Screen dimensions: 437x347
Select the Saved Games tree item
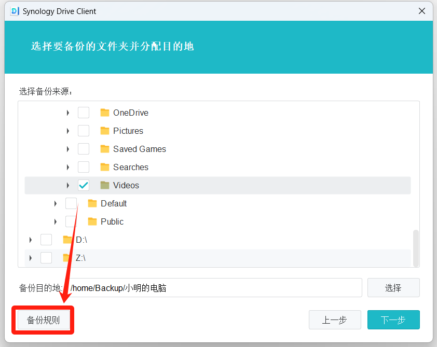pyautogui.click(x=140, y=149)
